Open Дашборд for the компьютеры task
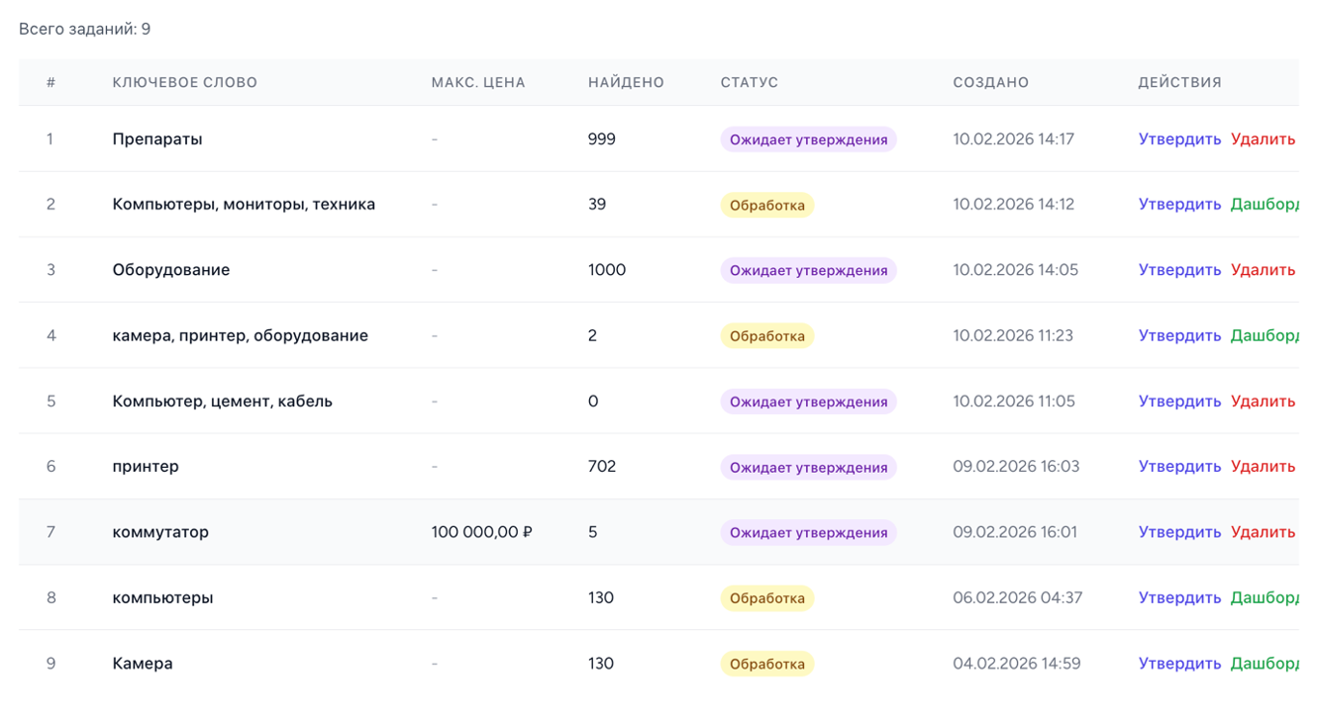 1265,598
